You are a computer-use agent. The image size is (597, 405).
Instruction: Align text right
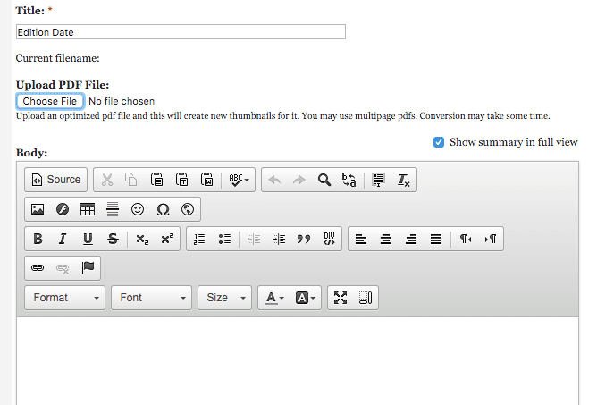tap(411, 239)
